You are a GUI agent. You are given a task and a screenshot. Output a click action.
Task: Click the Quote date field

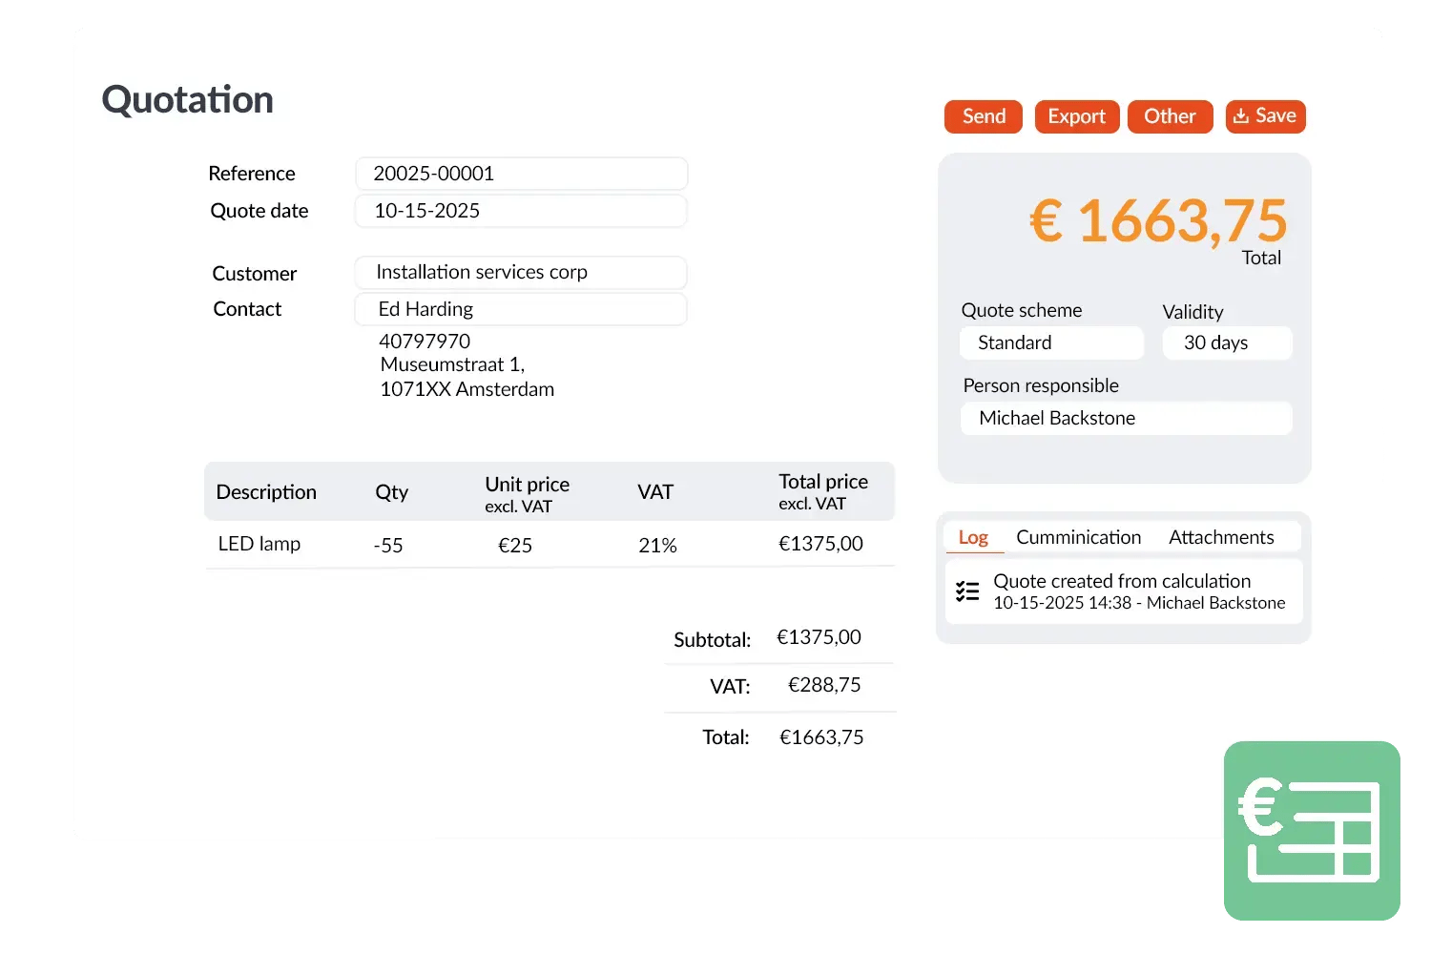click(x=521, y=211)
